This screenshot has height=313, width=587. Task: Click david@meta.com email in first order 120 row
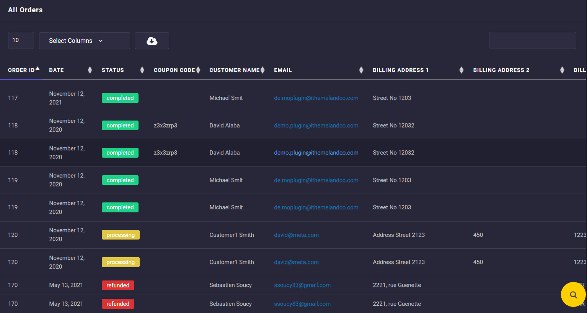point(296,235)
